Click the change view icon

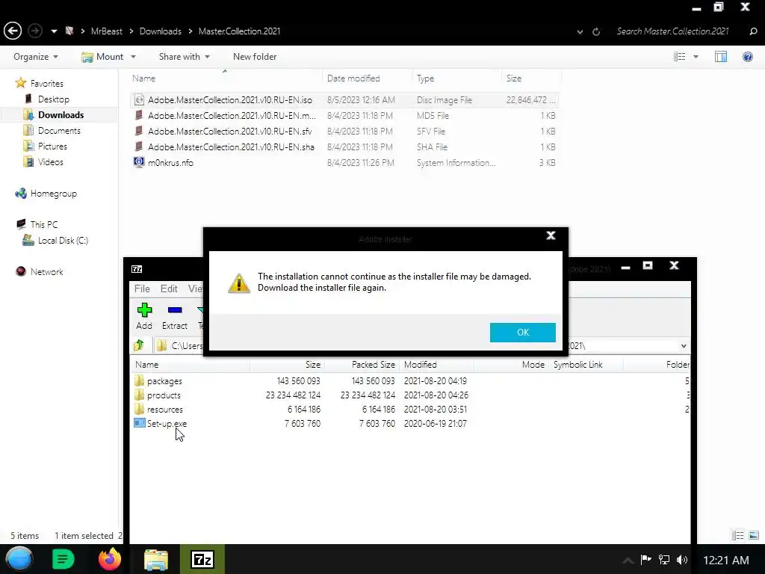679,57
